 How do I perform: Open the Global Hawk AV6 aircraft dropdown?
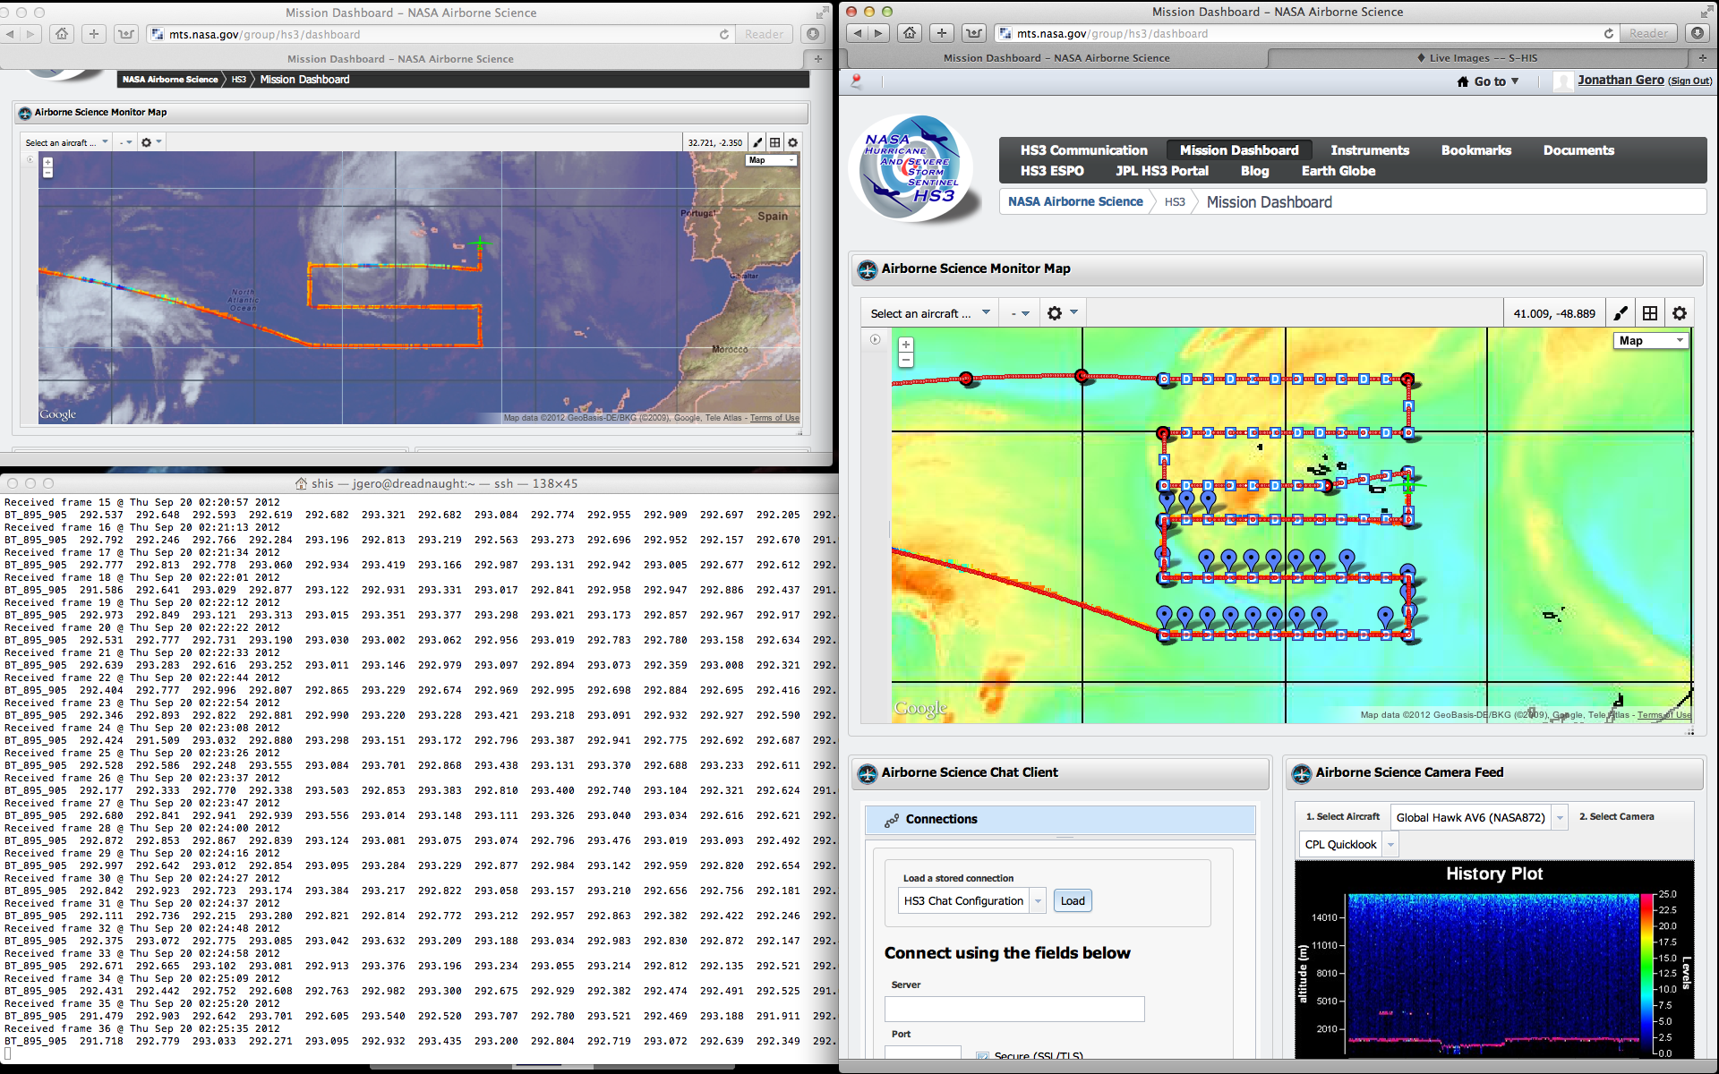click(x=1560, y=817)
